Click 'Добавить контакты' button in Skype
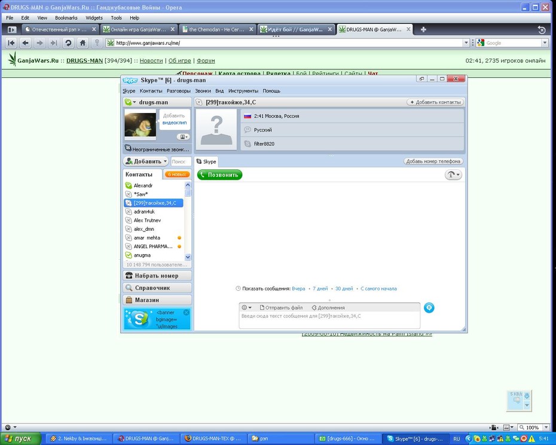This screenshot has height=445, width=556. pyautogui.click(x=435, y=102)
